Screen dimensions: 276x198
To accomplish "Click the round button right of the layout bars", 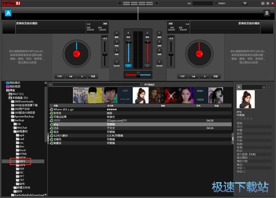I will point(156,3).
